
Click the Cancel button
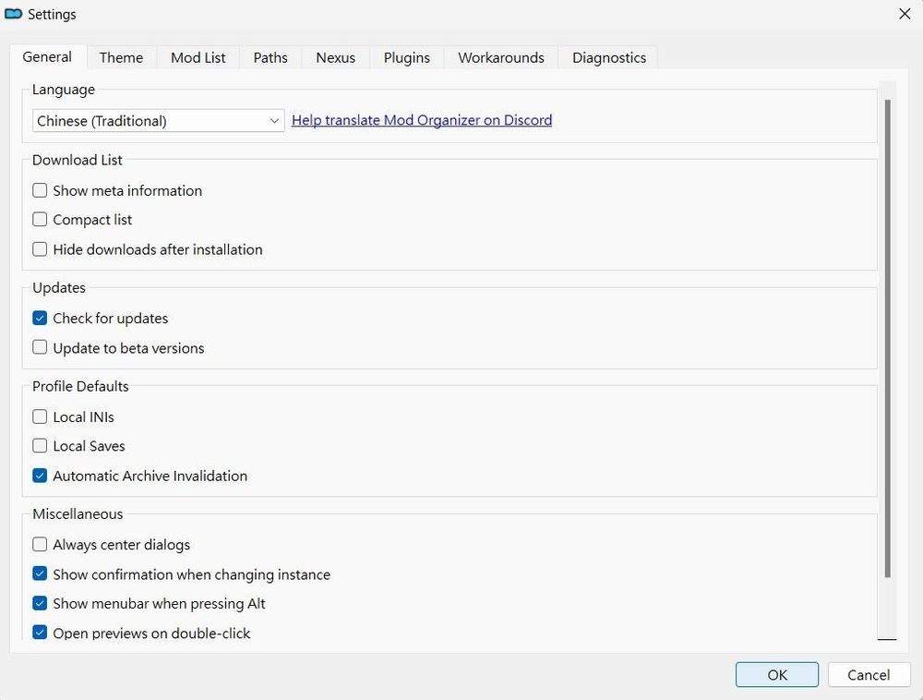(868, 675)
